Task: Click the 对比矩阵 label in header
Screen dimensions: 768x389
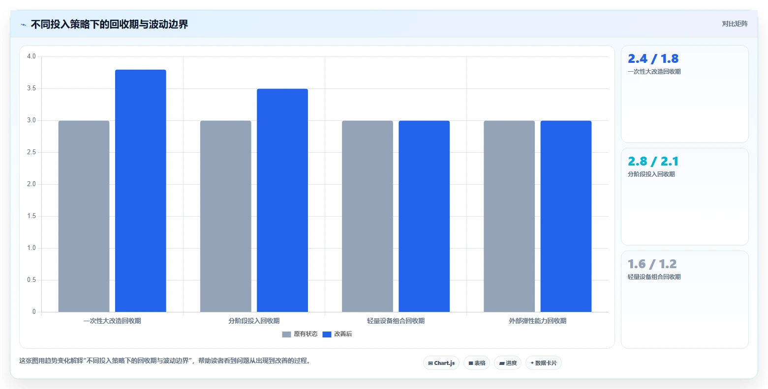Action: 735,24
